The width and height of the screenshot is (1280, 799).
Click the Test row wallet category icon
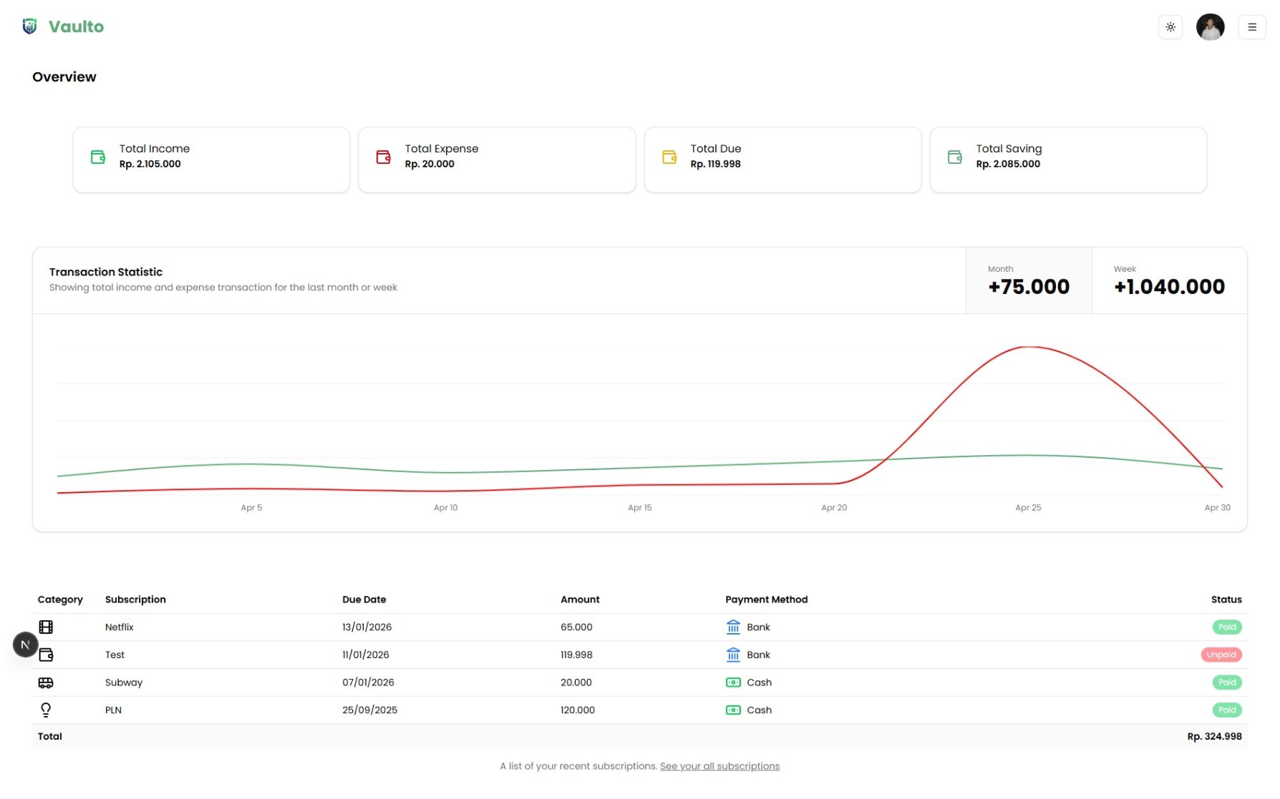(x=47, y=655)
